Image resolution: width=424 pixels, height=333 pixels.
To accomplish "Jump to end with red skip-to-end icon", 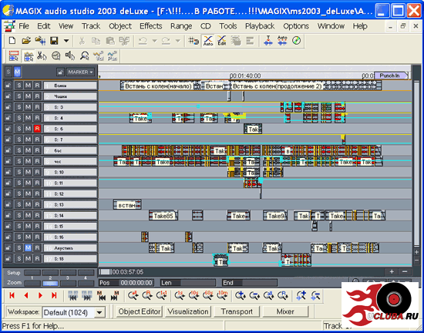I will pyautogui.click(x=54, y=295).
